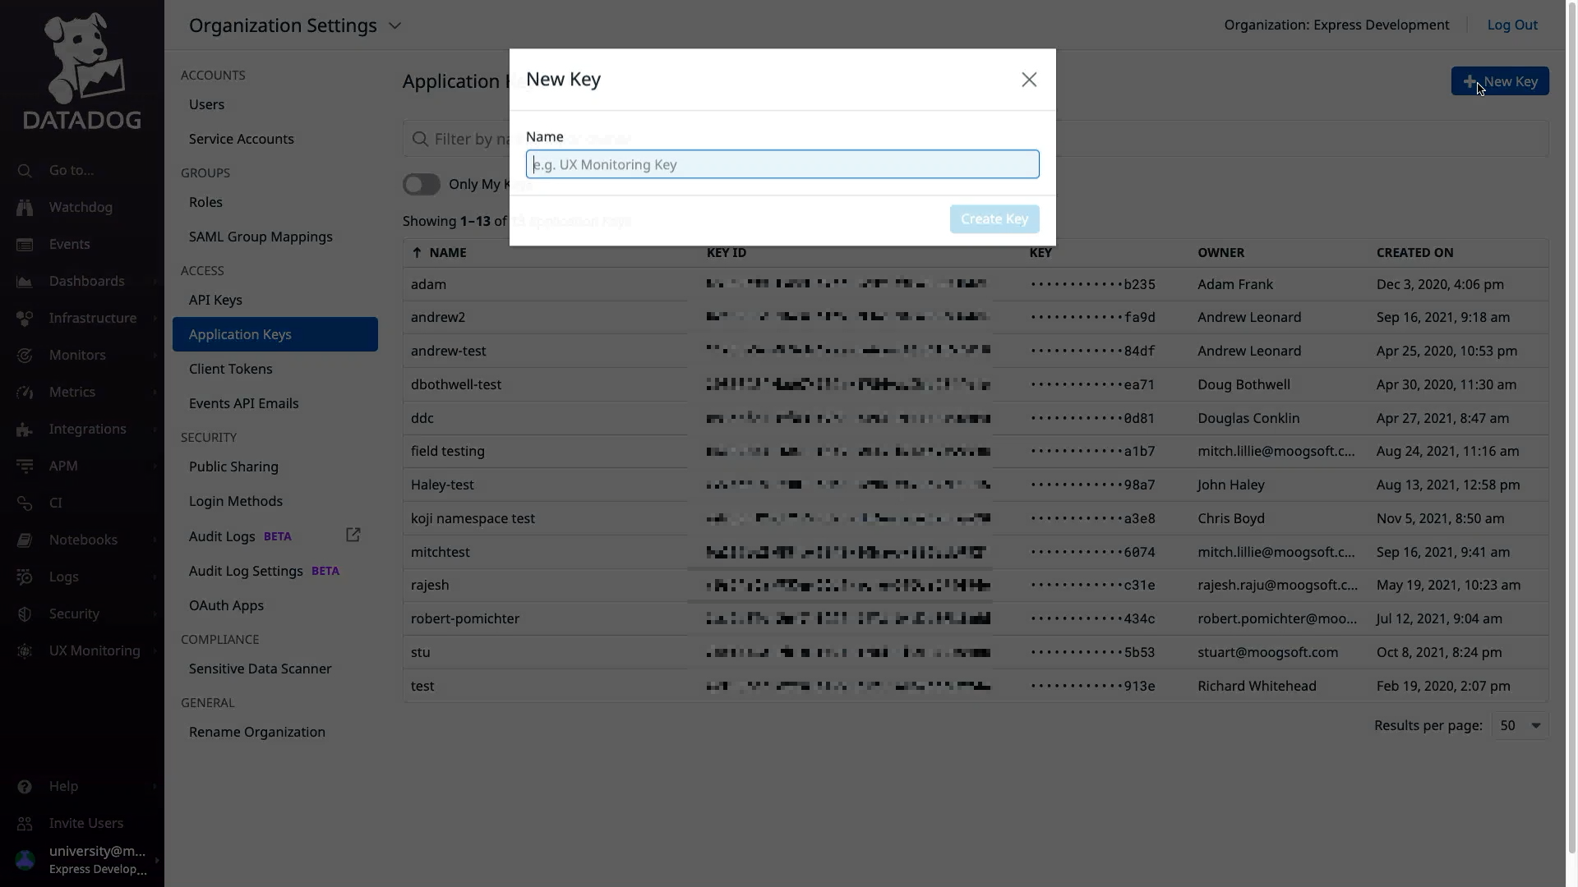
Task: Click the Log Out link
Action: click(1512, 25)
